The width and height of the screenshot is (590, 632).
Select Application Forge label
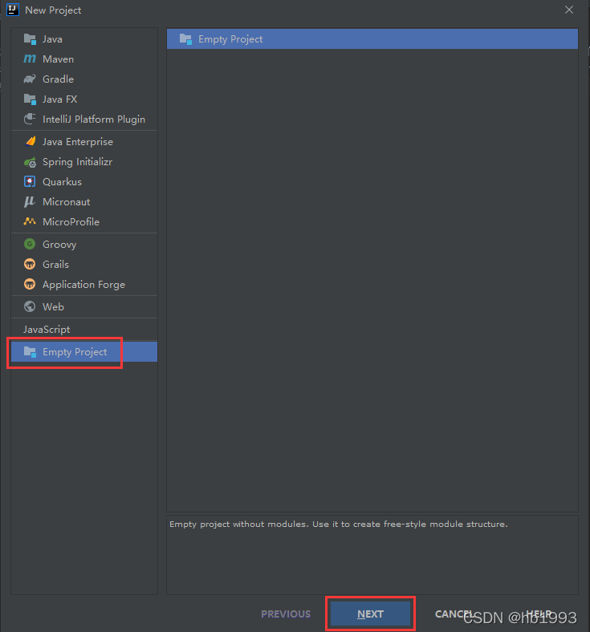pyautogui.click(x=83, y=285)
